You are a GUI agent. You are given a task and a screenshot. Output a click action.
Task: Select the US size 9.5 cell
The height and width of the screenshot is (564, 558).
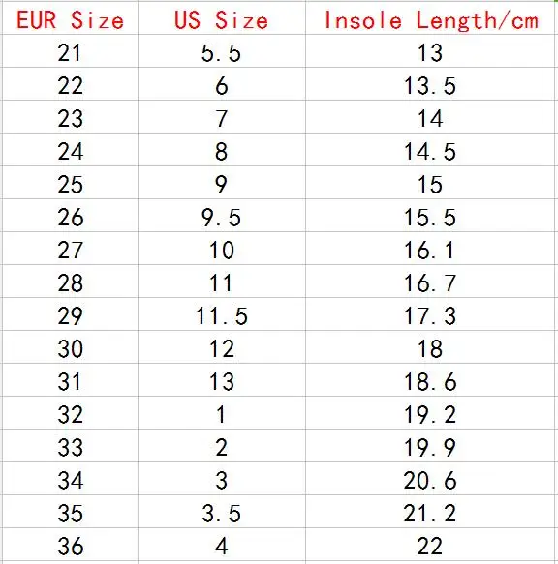(222, 216)
